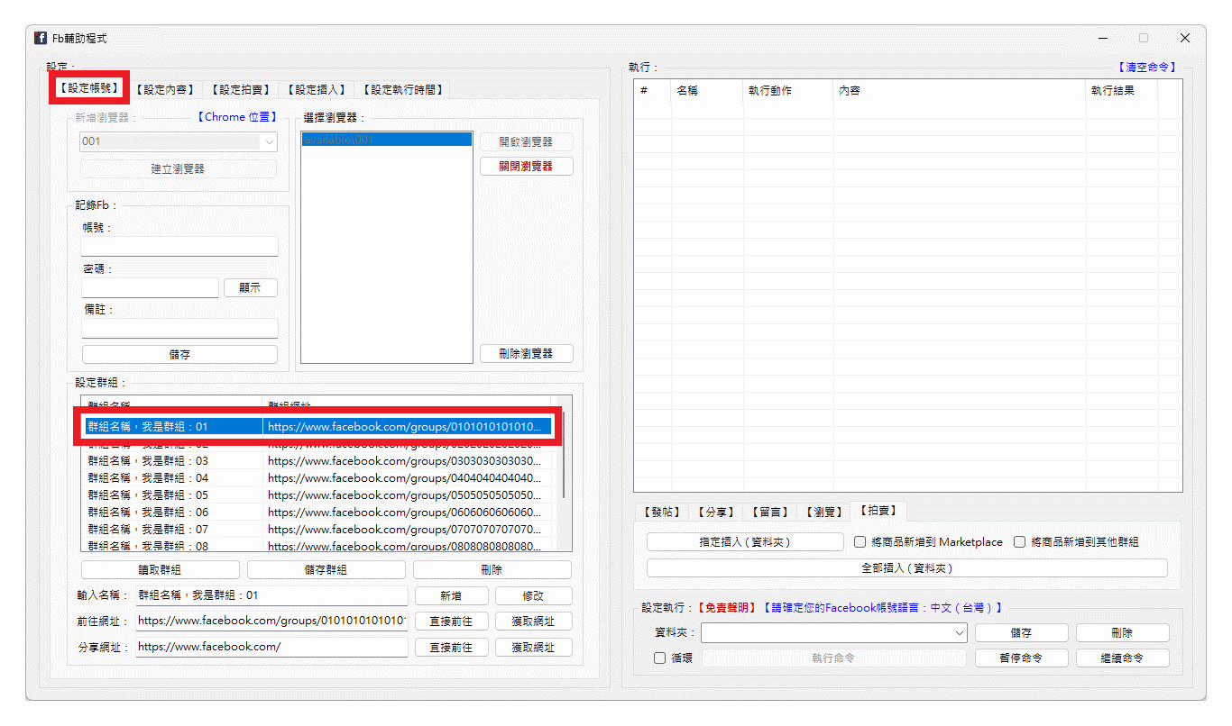
Task: Switch to the 【設定帳號】 tab
Action: [x=87, y=88]
